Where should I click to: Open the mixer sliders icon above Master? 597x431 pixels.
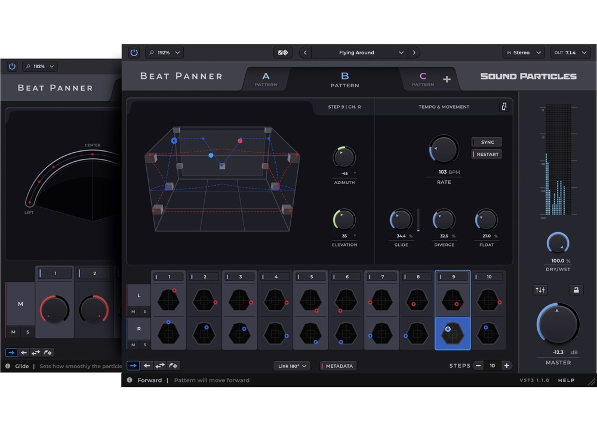pos(540,290)
